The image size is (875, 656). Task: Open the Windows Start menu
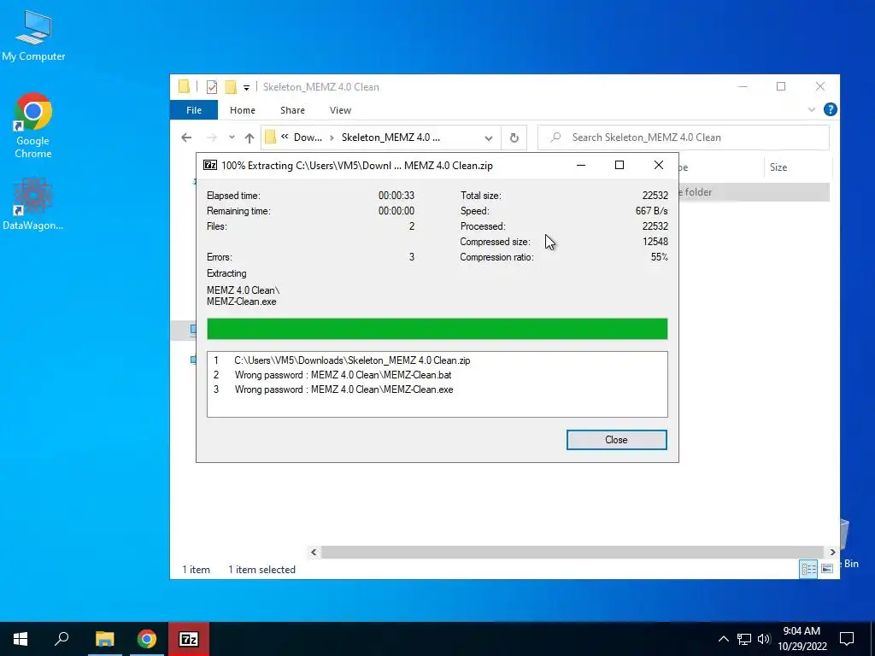coord(21,639)
